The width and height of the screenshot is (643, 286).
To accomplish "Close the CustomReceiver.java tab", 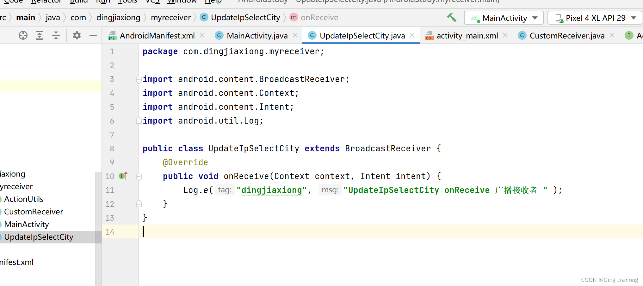I will pyautogui.click(x=612, y=35).
